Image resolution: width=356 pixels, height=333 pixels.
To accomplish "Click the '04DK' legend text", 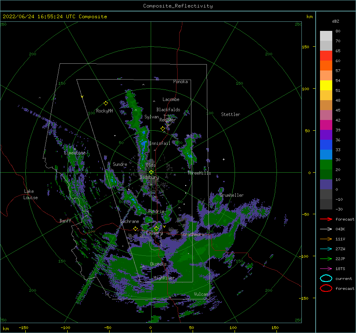I will click(x=340, y=229).
